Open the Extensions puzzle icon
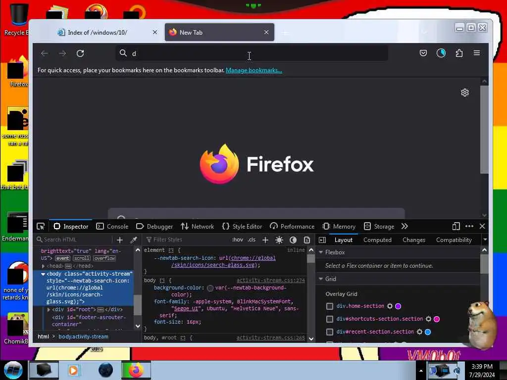The height and width of the screenshot is (380, 507). click(x=459, y=53)
